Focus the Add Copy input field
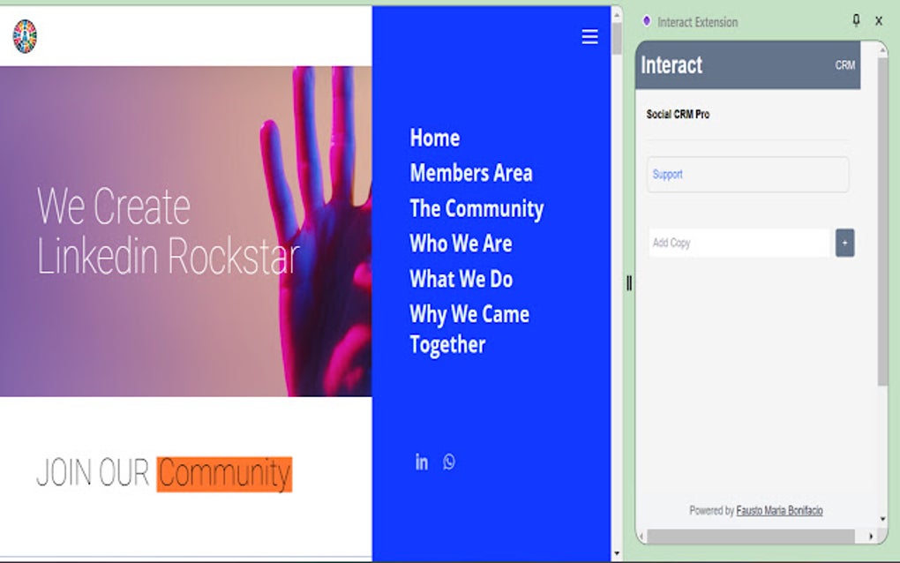The height and width of the screenshot is (563, 900). coord(739,243)
